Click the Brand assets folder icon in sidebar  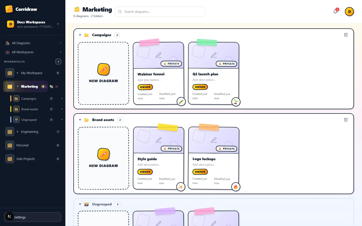click(16, 109)
